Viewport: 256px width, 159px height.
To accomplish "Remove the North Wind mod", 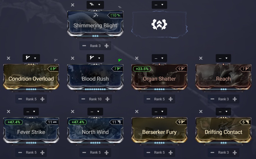I will coord(73,111).
